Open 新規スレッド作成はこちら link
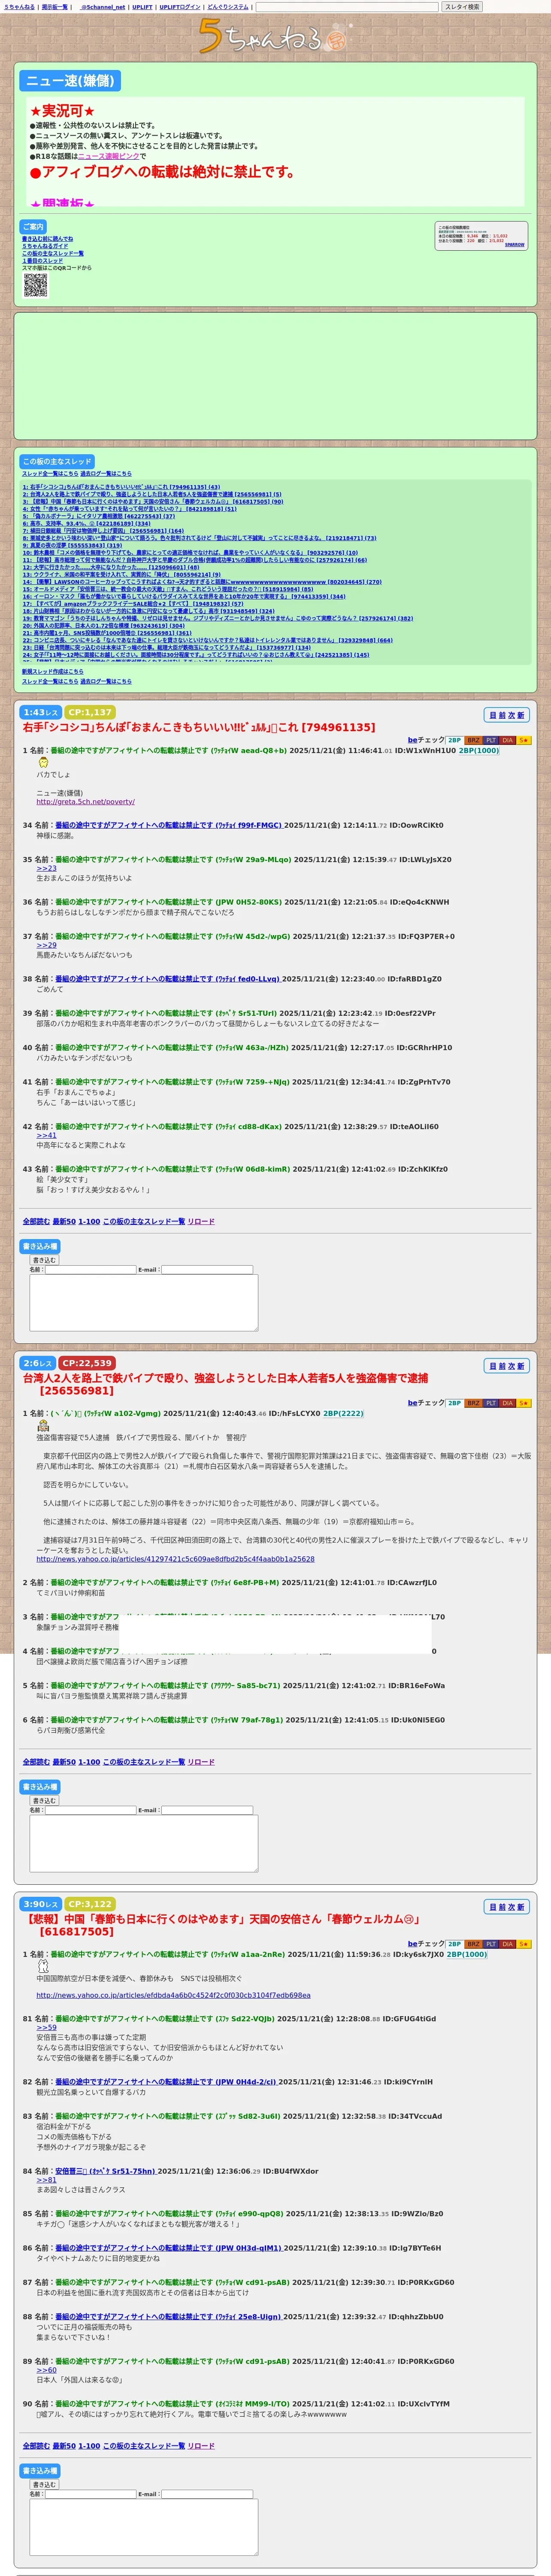551x2576 pixels. [53, 672]
